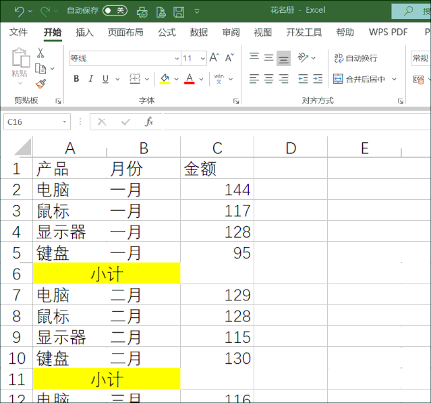
Task: Open the 插入 (Insert) ribbon tab
Action: coord(84,32)
